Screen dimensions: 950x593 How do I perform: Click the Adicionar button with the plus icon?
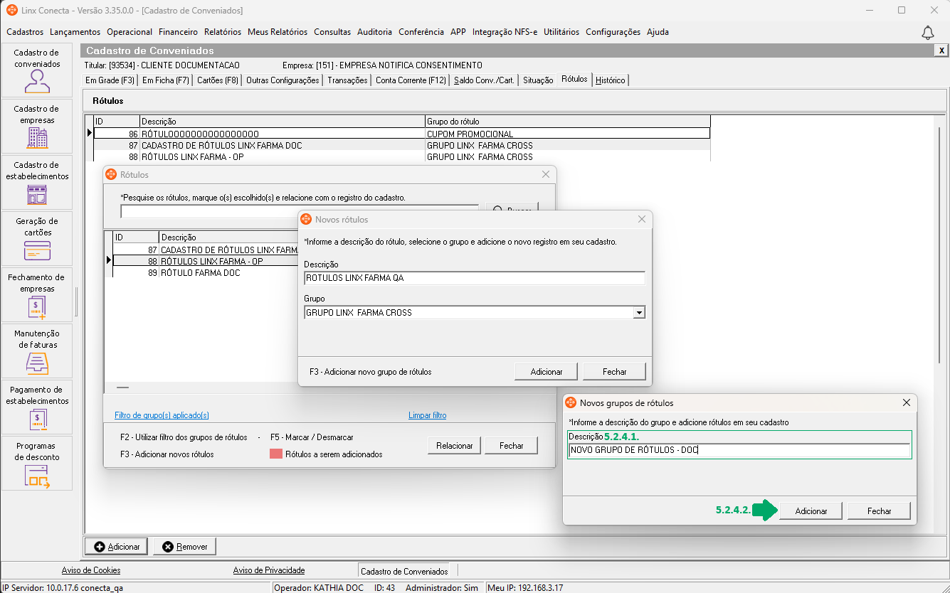(x=117, y=546)
